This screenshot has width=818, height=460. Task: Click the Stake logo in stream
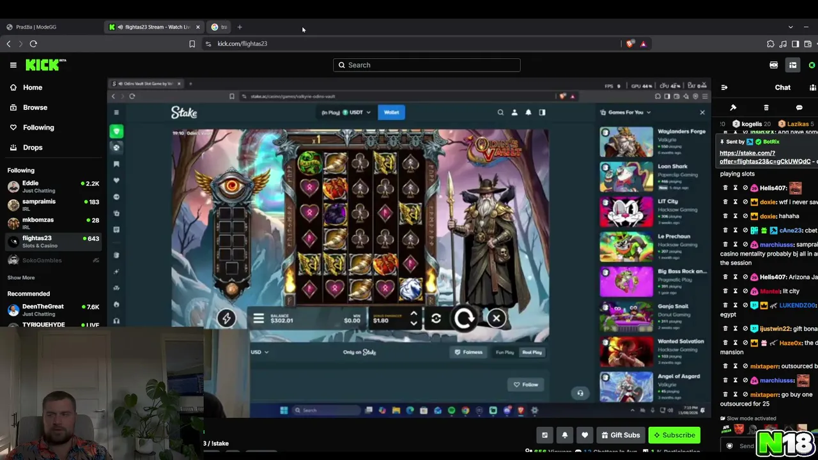(184, 112)
